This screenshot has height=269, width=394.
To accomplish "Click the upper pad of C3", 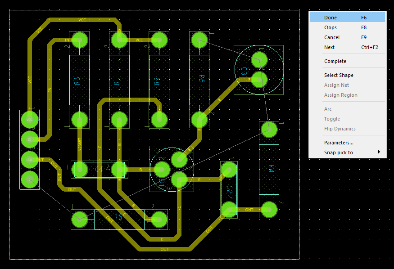I will tap(259, 60).
